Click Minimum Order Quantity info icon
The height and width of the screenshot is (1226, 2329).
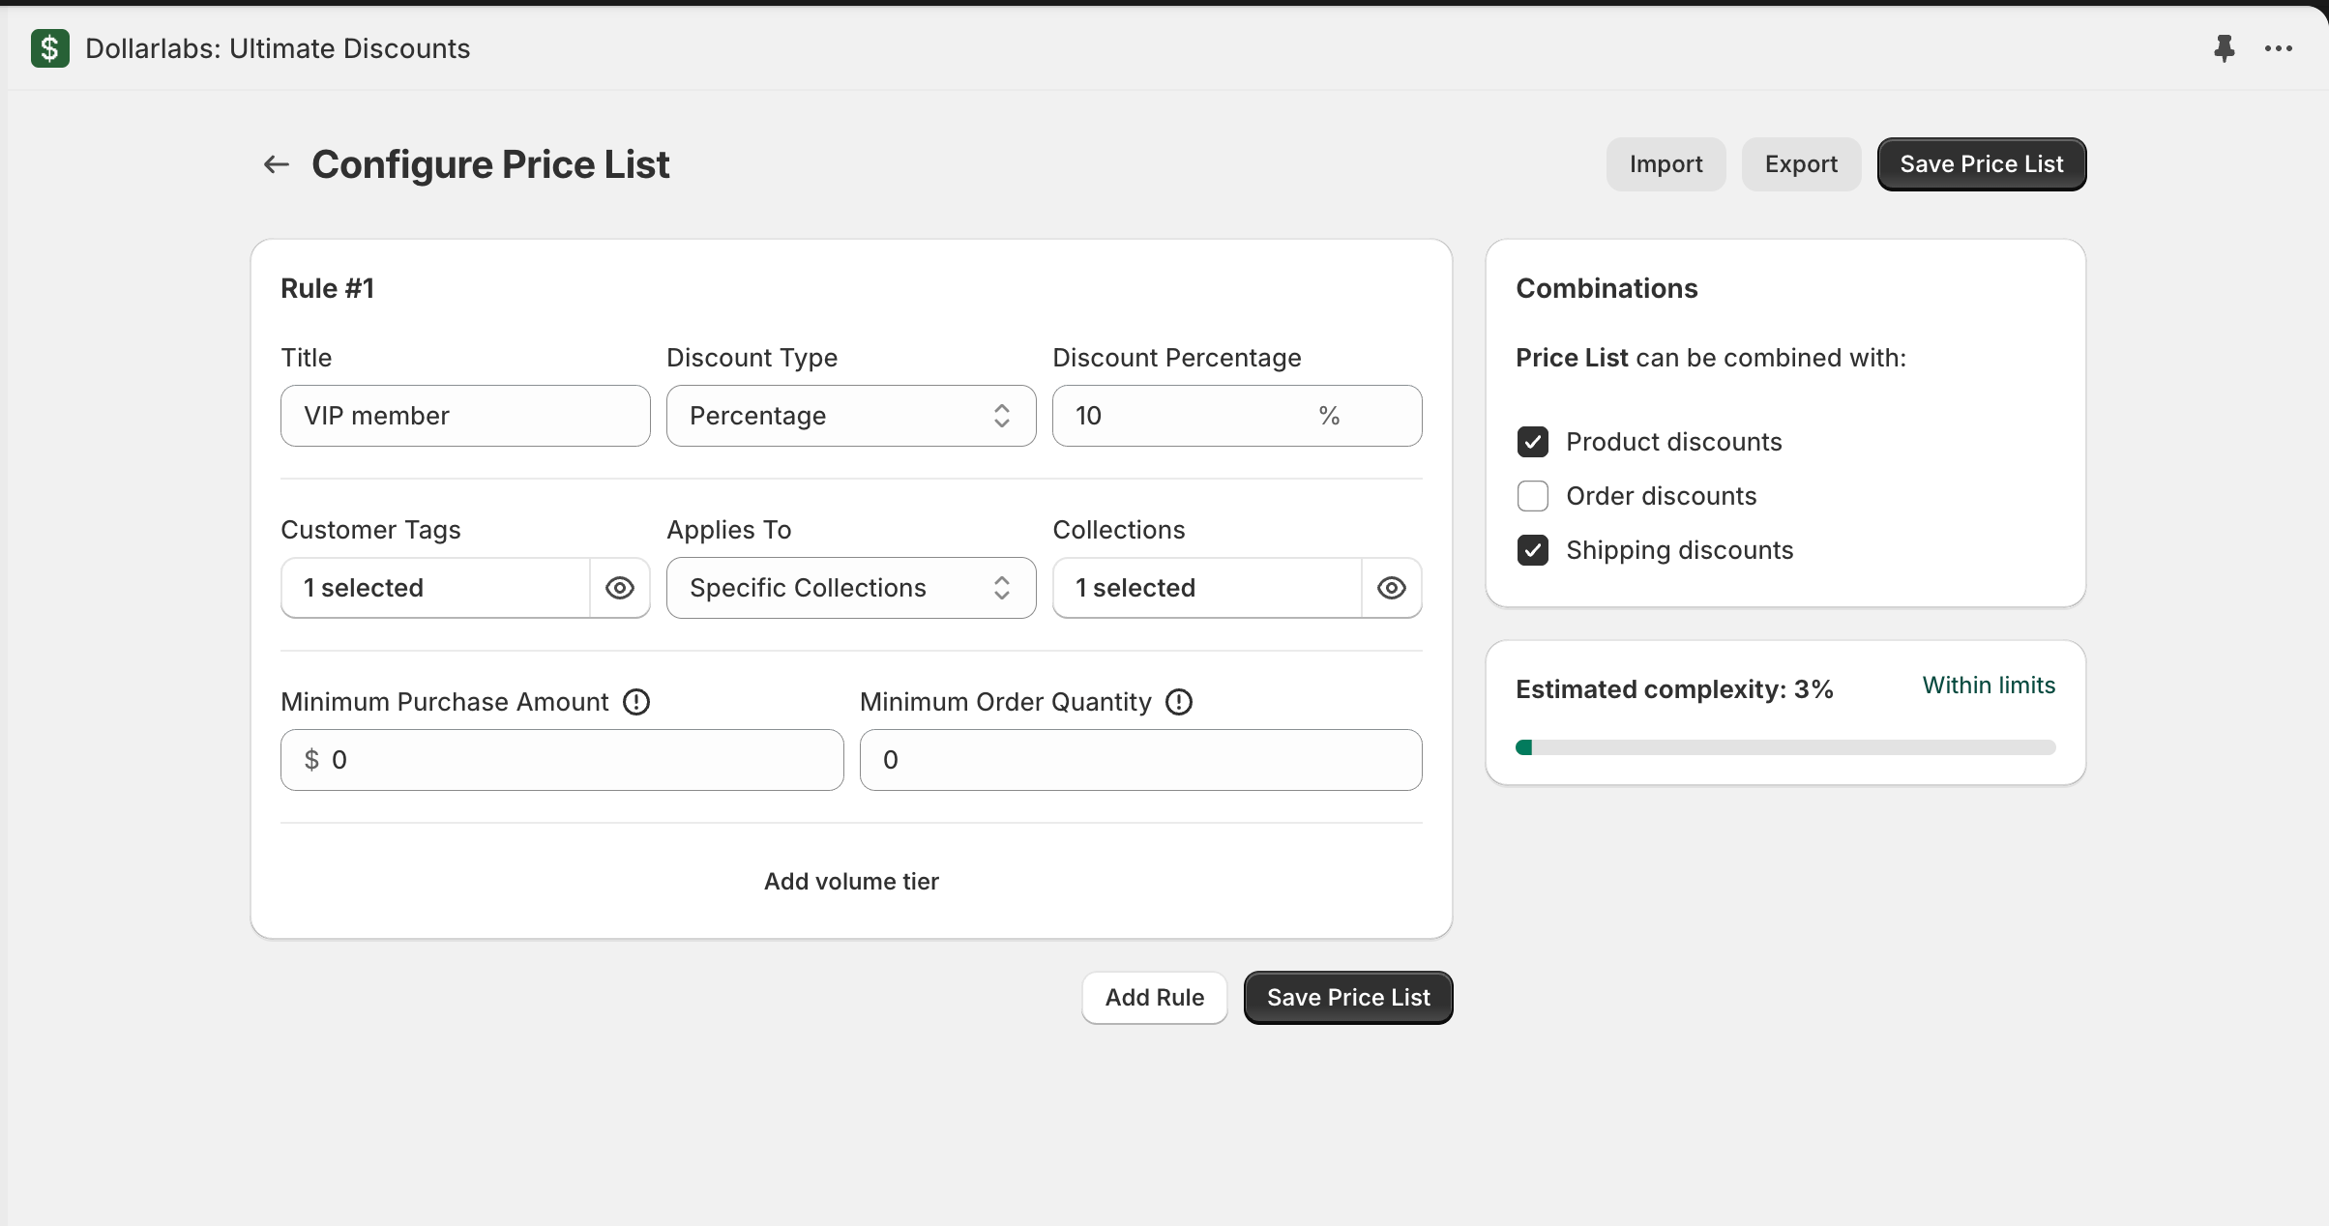1179,702
